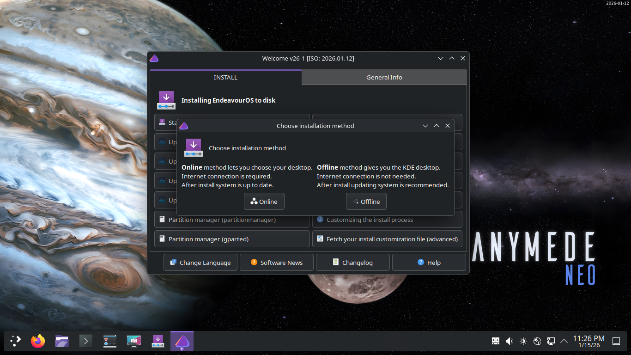Click the Change Language button
Screen dimensions: 631x355
[200, 263]
